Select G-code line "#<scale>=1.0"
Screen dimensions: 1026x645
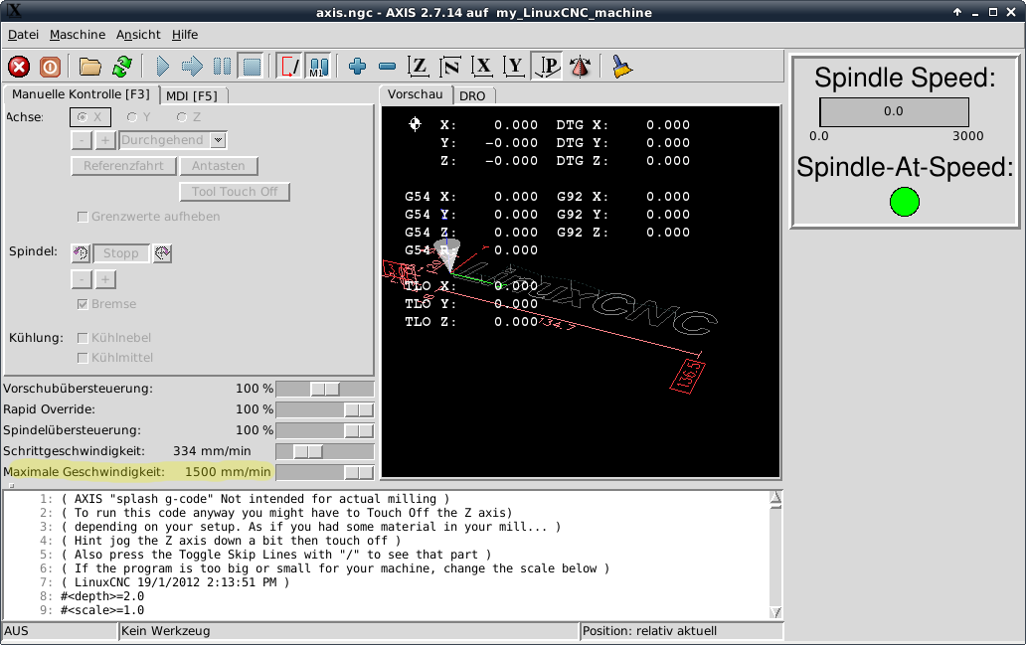102,610
